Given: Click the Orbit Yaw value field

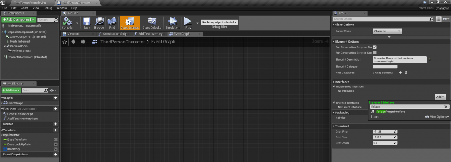Looking at the screenshot, I should [385, 137].
